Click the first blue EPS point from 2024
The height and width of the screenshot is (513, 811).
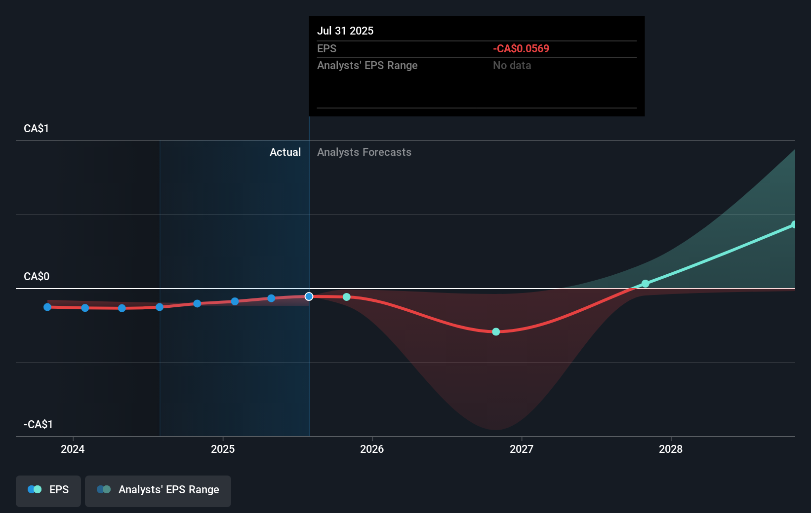[x=47, y=307]
